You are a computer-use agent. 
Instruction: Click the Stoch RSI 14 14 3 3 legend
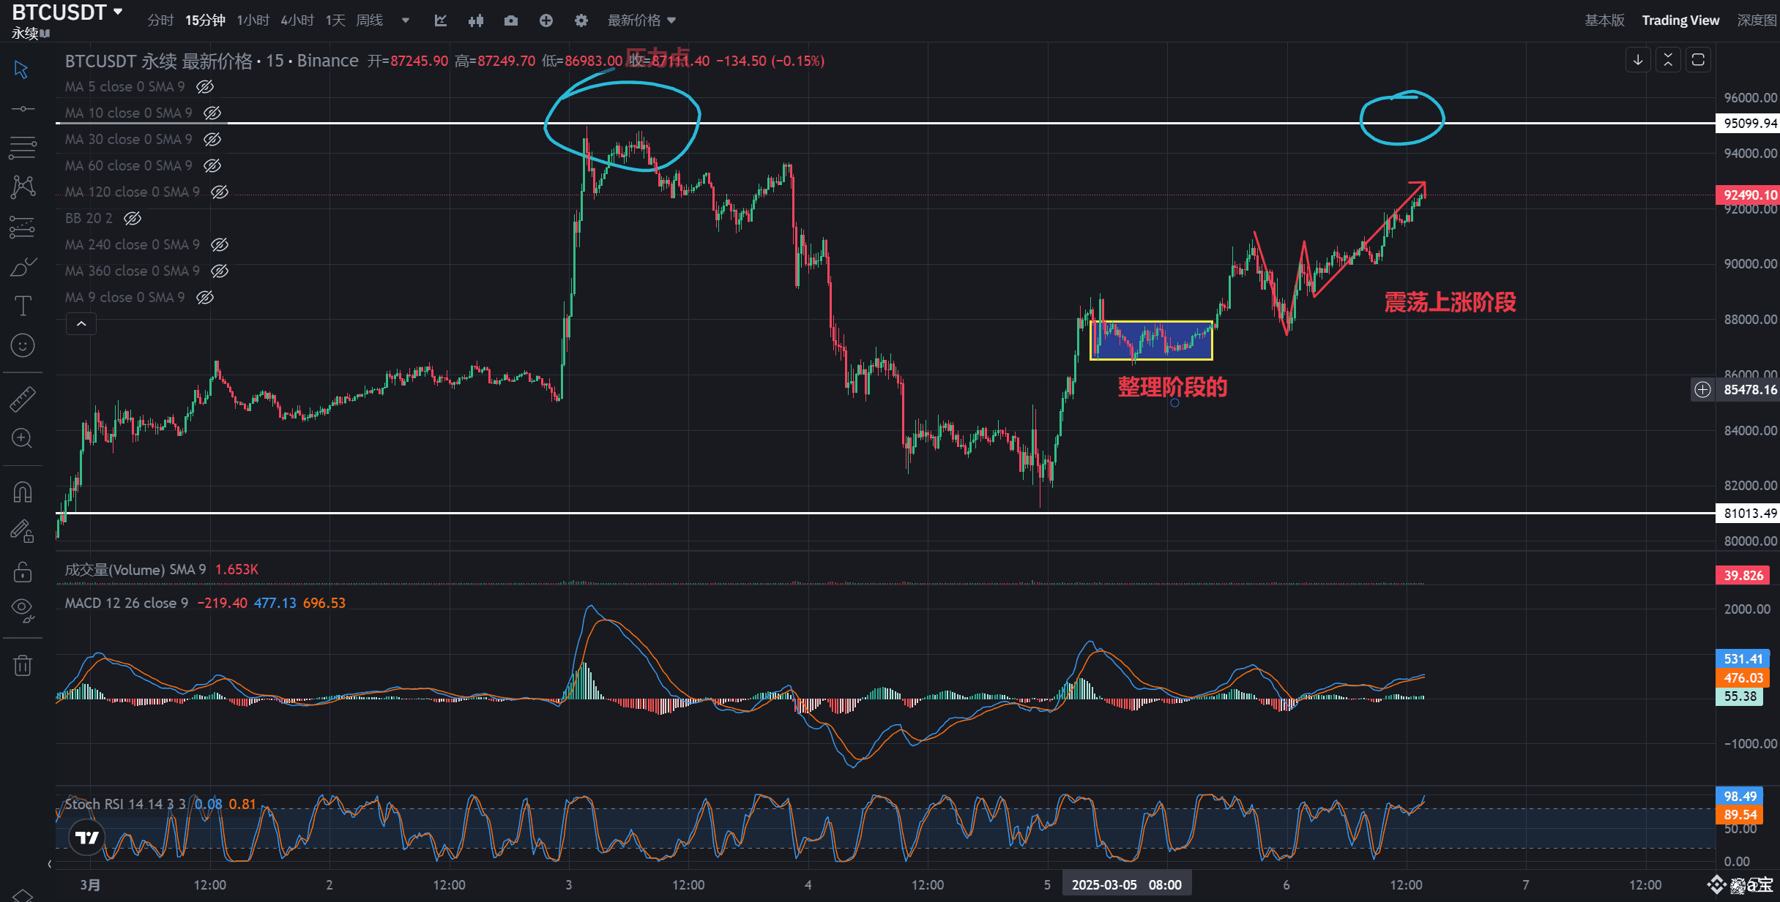[125, 804]
